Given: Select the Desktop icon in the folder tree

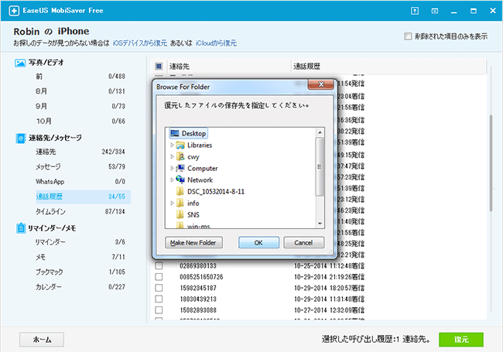Looking at the screenshot, I should [x=175, y=133].
